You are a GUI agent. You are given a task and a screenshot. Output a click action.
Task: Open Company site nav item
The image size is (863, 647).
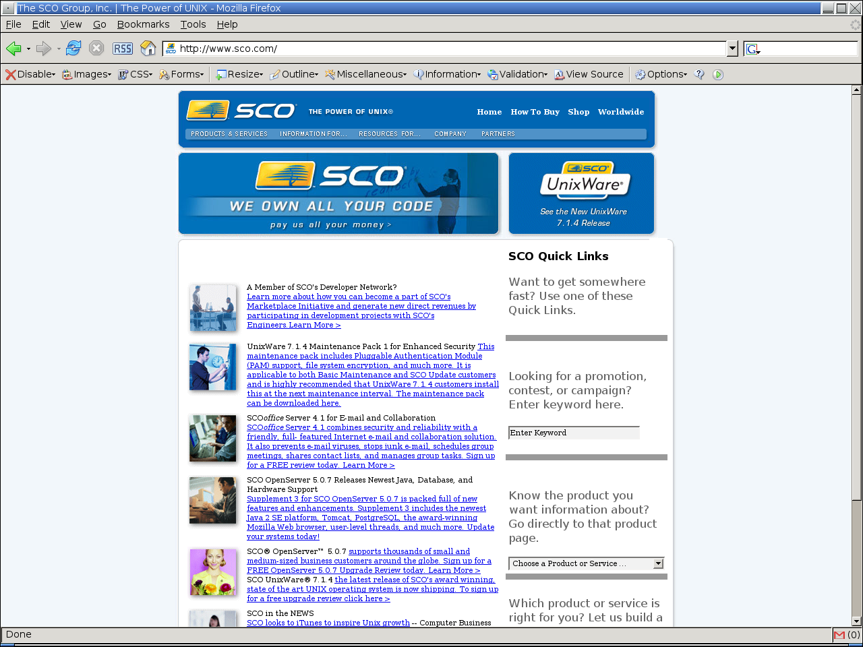[x=450, y=134]
